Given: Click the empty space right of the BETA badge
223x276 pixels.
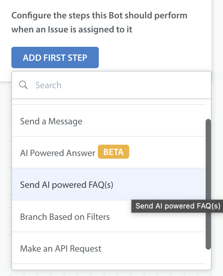Looking at the screenshot, I should [x=167, y=152].
